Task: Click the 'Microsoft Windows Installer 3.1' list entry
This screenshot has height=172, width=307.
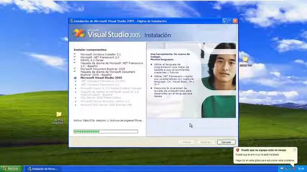Action: pos(100,54)
